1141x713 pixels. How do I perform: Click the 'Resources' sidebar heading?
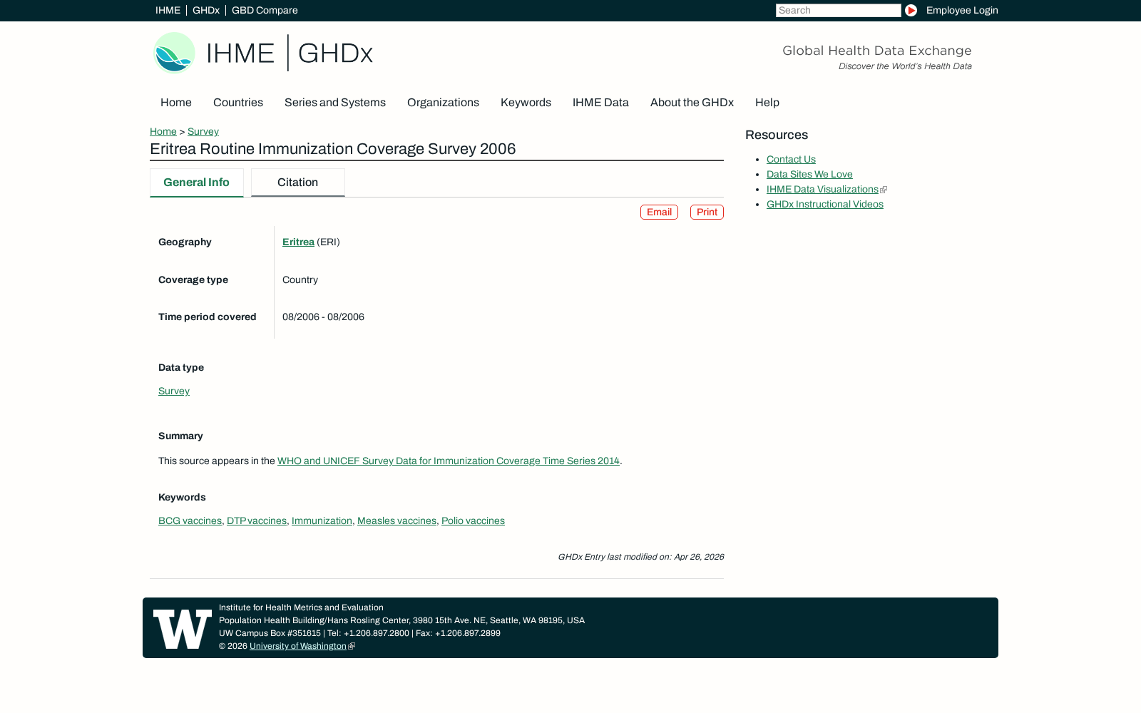coord(777,135)
